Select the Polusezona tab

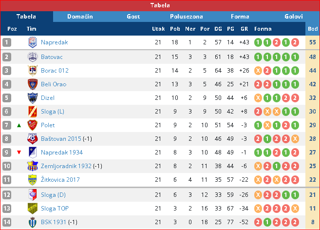pos(187,17)
